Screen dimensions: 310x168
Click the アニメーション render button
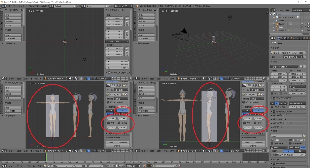(x=288, y=53)
